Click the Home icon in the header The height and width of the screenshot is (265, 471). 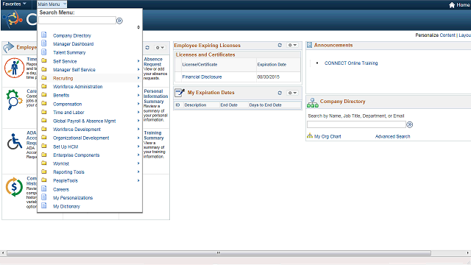tap(452, 5)
